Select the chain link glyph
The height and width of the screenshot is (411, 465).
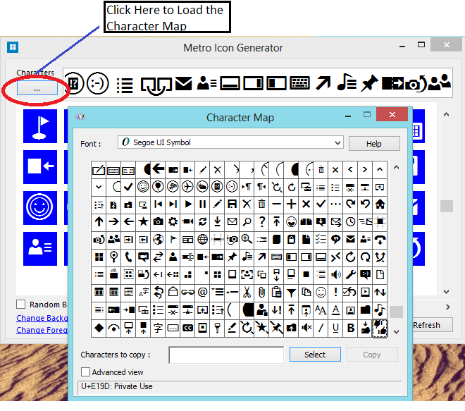tap(187, 293)
